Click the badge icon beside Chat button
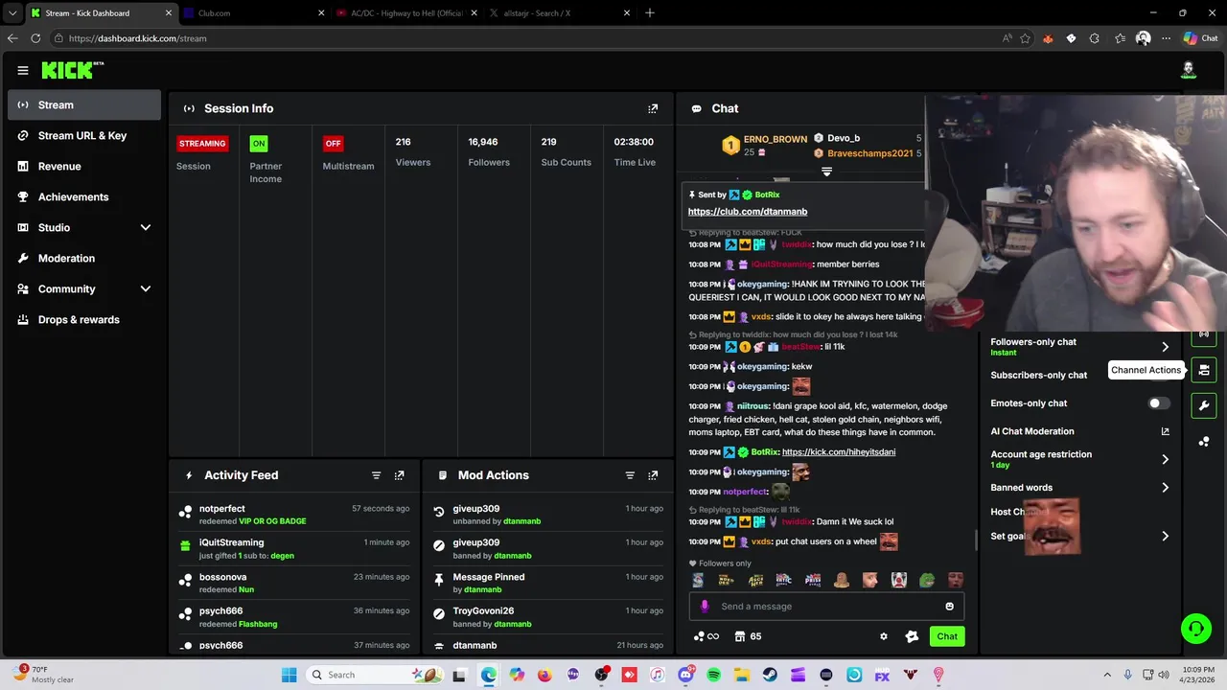Image resolution: width=1227 pixels, height=690 pixels. coord(912,636)
